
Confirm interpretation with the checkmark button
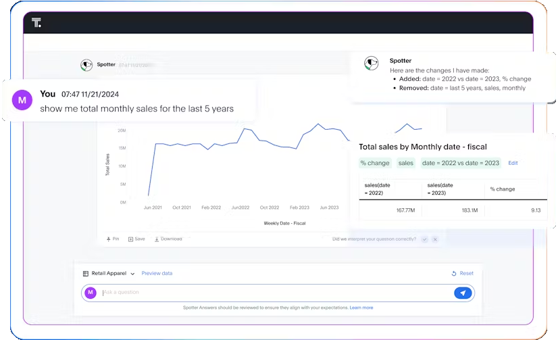tap(424, 239)
